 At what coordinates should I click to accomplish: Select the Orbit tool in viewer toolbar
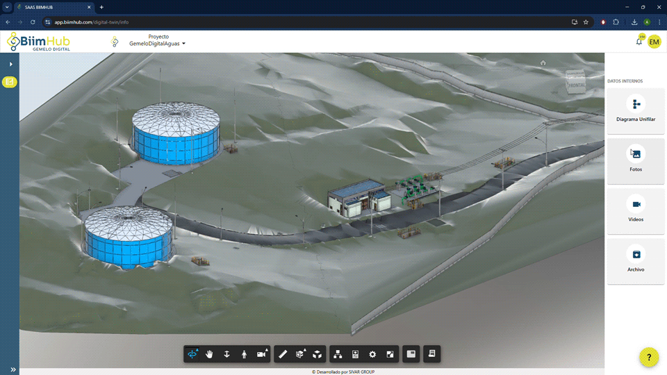pos(192,354)
